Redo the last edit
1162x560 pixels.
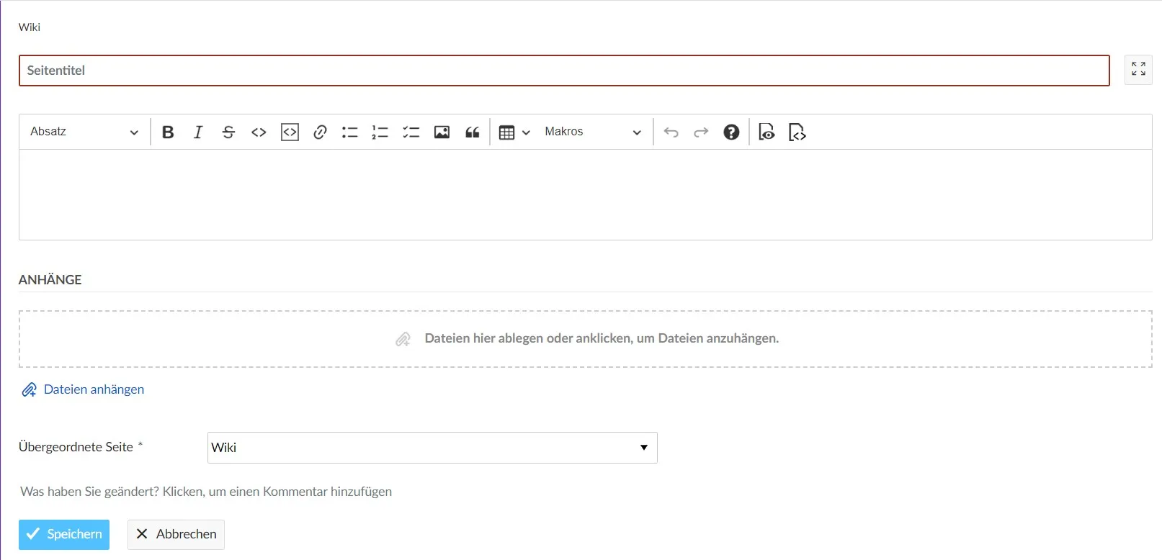(x=701, y=132)
